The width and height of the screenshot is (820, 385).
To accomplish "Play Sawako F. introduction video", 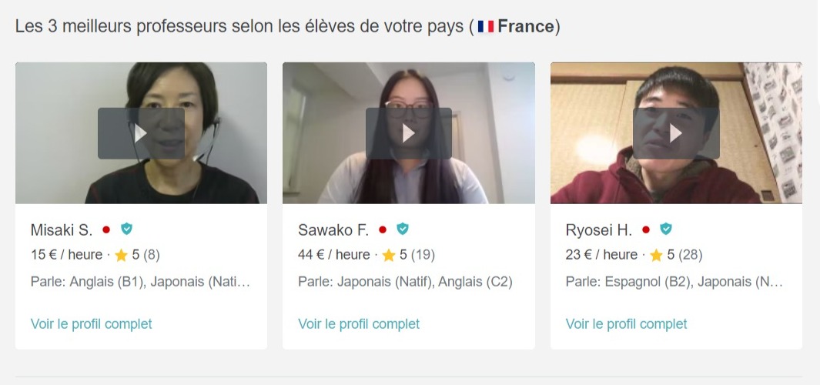I will [408, 133].
